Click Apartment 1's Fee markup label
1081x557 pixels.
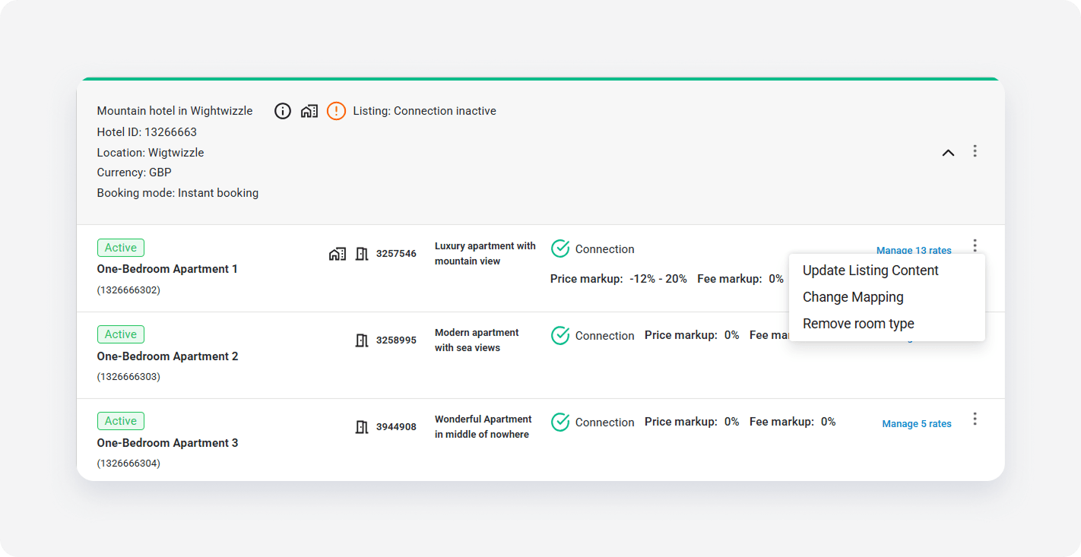coord(730,279)
